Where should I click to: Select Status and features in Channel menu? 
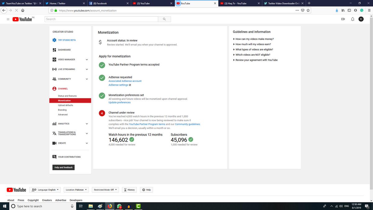tap(67, 96)
